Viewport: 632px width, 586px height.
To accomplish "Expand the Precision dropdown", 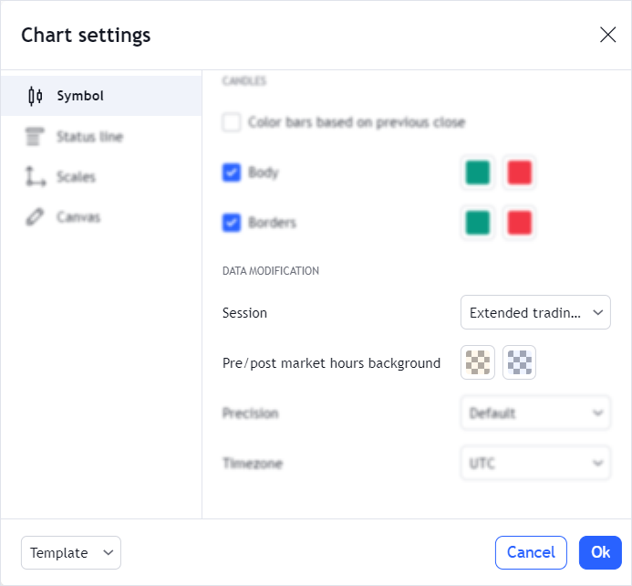I will (x=535, y=413).
